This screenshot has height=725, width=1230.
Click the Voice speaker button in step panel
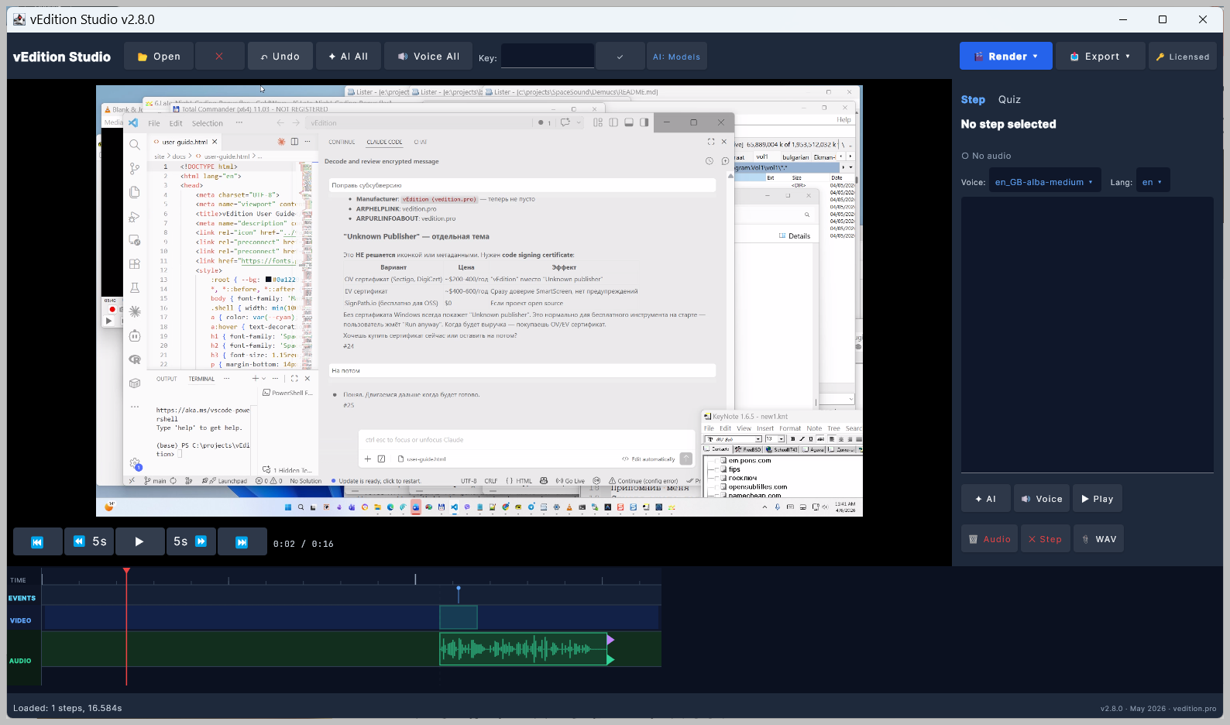point(1042,499)
